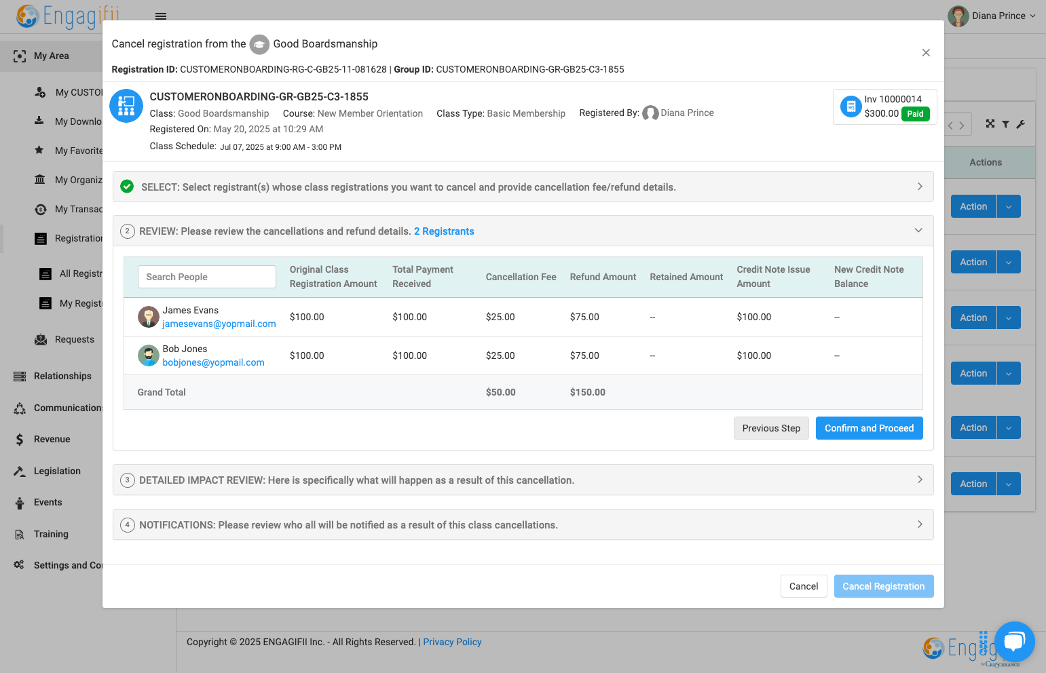Click the group registration icon beside CUSTOMERONBOARDING-GR-GB25-C3-1855

(x=126, y=106)
